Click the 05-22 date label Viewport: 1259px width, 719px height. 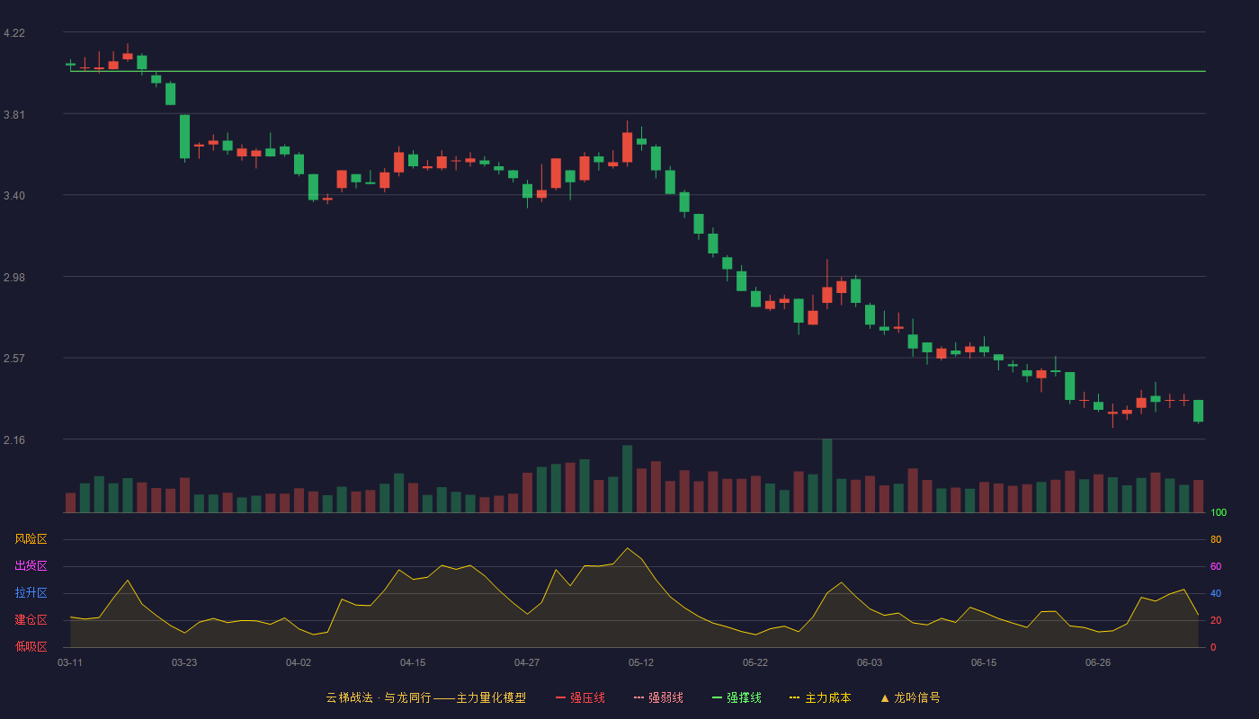pos(755,662)
